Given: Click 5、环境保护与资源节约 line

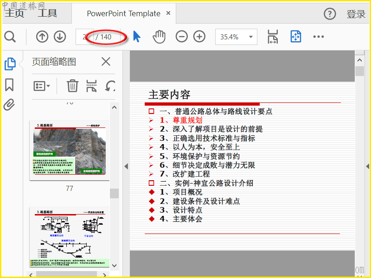Looking at the screenshot, I should [x=200, y=156].
